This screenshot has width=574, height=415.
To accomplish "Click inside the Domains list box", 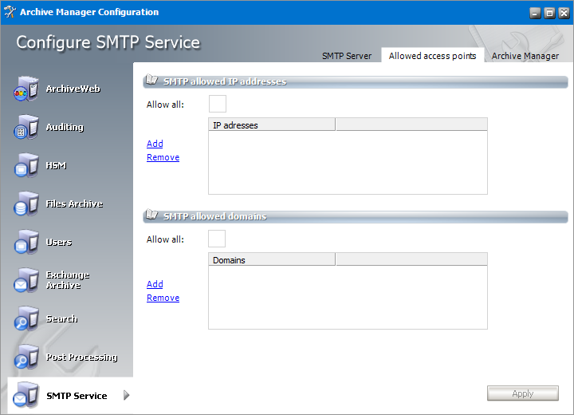I will 348,298.
